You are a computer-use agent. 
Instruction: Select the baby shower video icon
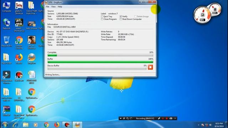pyautogui.click(x=32, y=25)
